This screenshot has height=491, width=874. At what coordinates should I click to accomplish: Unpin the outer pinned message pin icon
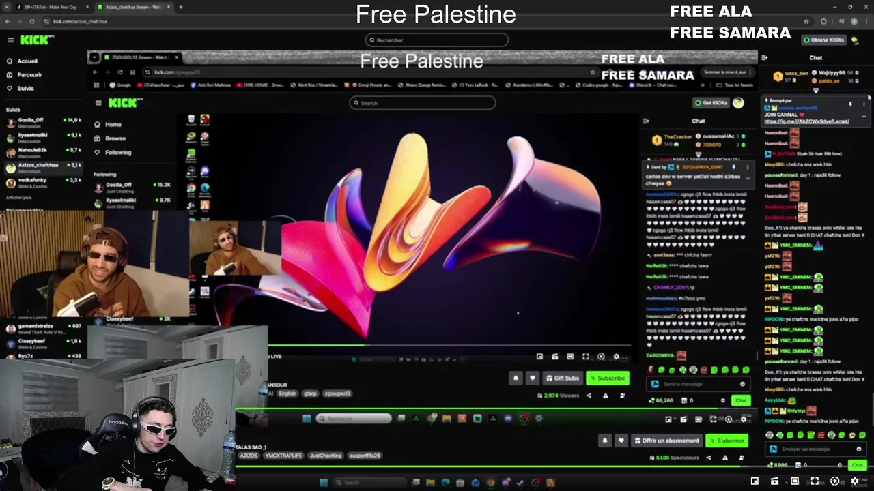pyautogui.click(x=850, y=104)
